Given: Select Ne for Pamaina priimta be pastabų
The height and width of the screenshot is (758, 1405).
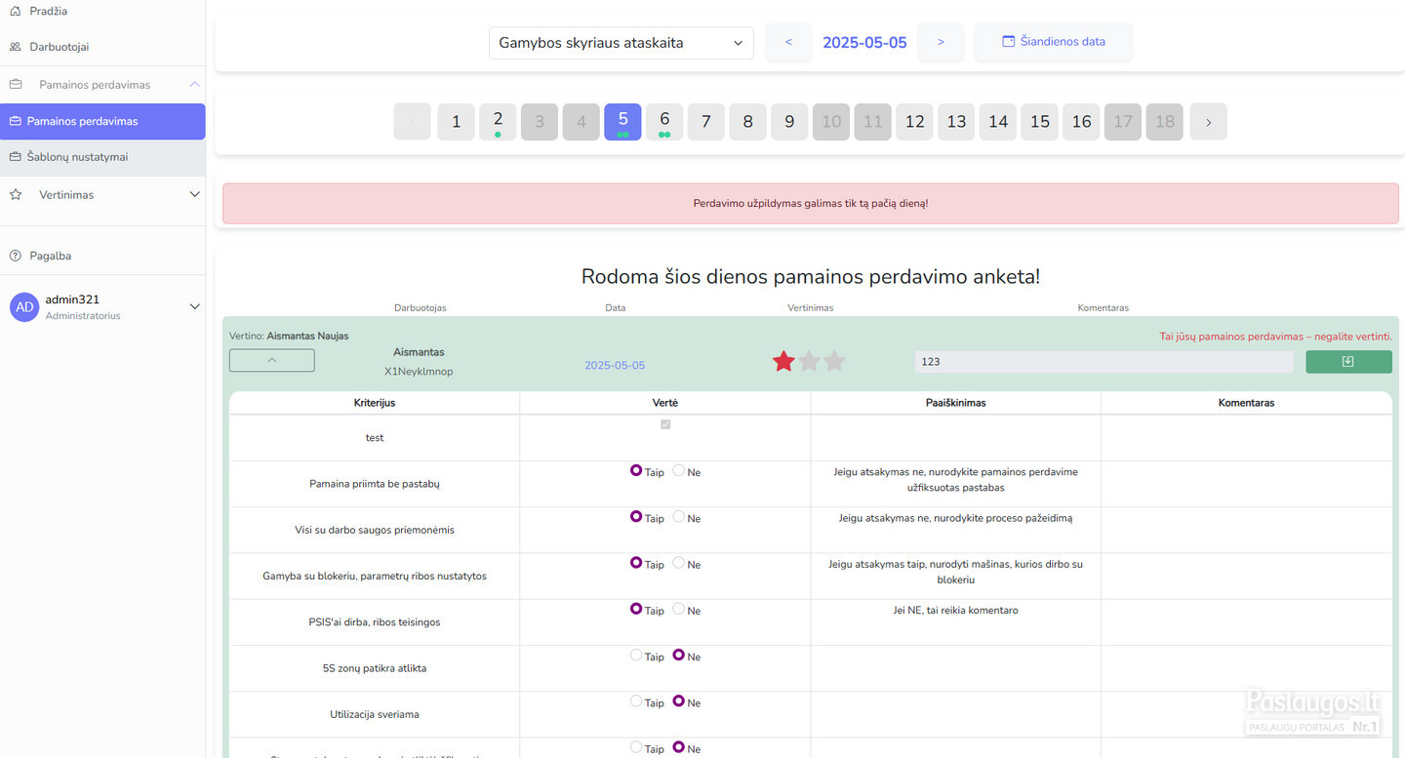Looking at the screenshot, I should click(679, 470).
